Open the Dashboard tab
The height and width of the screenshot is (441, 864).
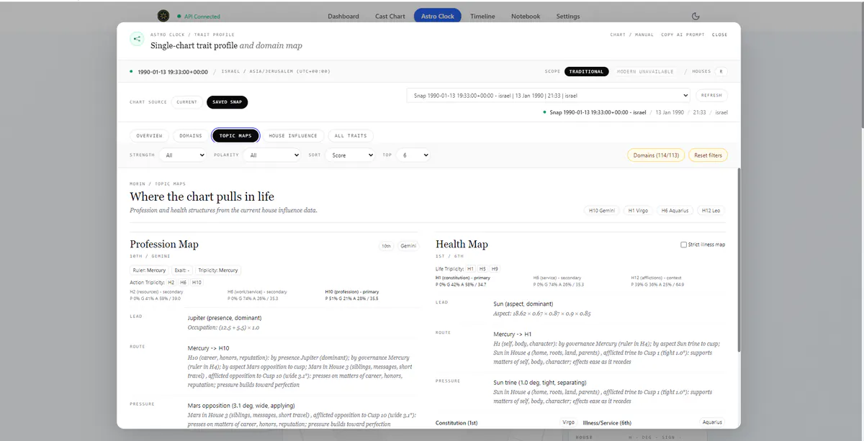(x=343, y=16)
